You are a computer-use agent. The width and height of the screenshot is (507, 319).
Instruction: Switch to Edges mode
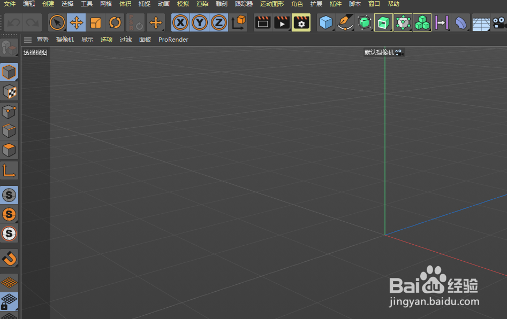(x=9, y=131)
